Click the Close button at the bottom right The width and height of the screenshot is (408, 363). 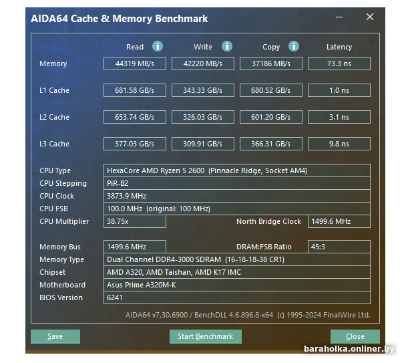tap(355, 336)
